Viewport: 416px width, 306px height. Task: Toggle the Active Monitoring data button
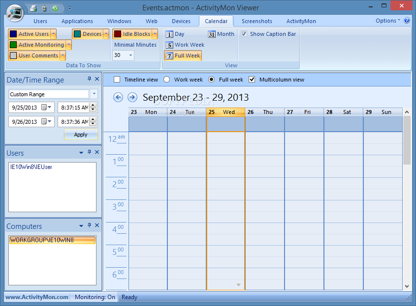[37, 45]
